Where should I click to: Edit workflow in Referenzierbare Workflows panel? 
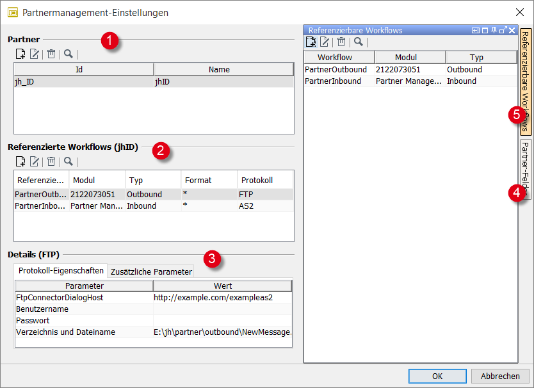325,41
